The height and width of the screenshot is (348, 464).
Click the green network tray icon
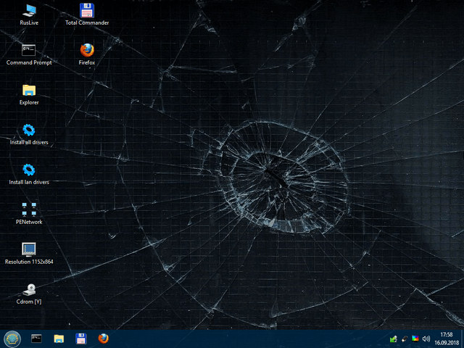click(393, 339)
